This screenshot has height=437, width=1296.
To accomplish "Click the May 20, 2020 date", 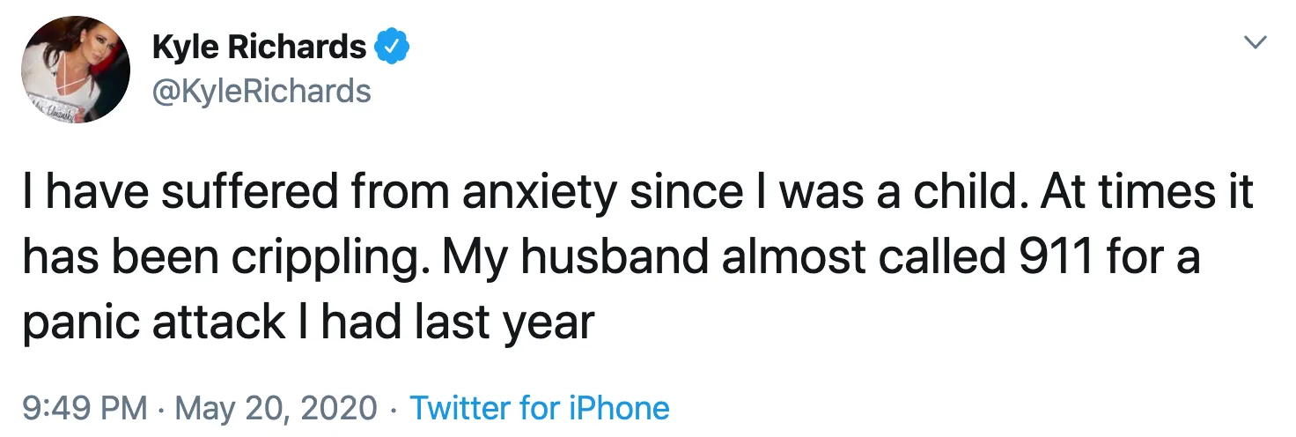I will coord(277,407).
